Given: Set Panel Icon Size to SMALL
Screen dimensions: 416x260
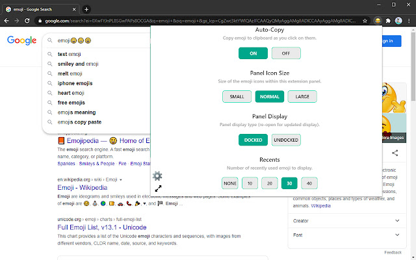Looking at the screenshot, I should pyautogui.click(x=237, y=97).
